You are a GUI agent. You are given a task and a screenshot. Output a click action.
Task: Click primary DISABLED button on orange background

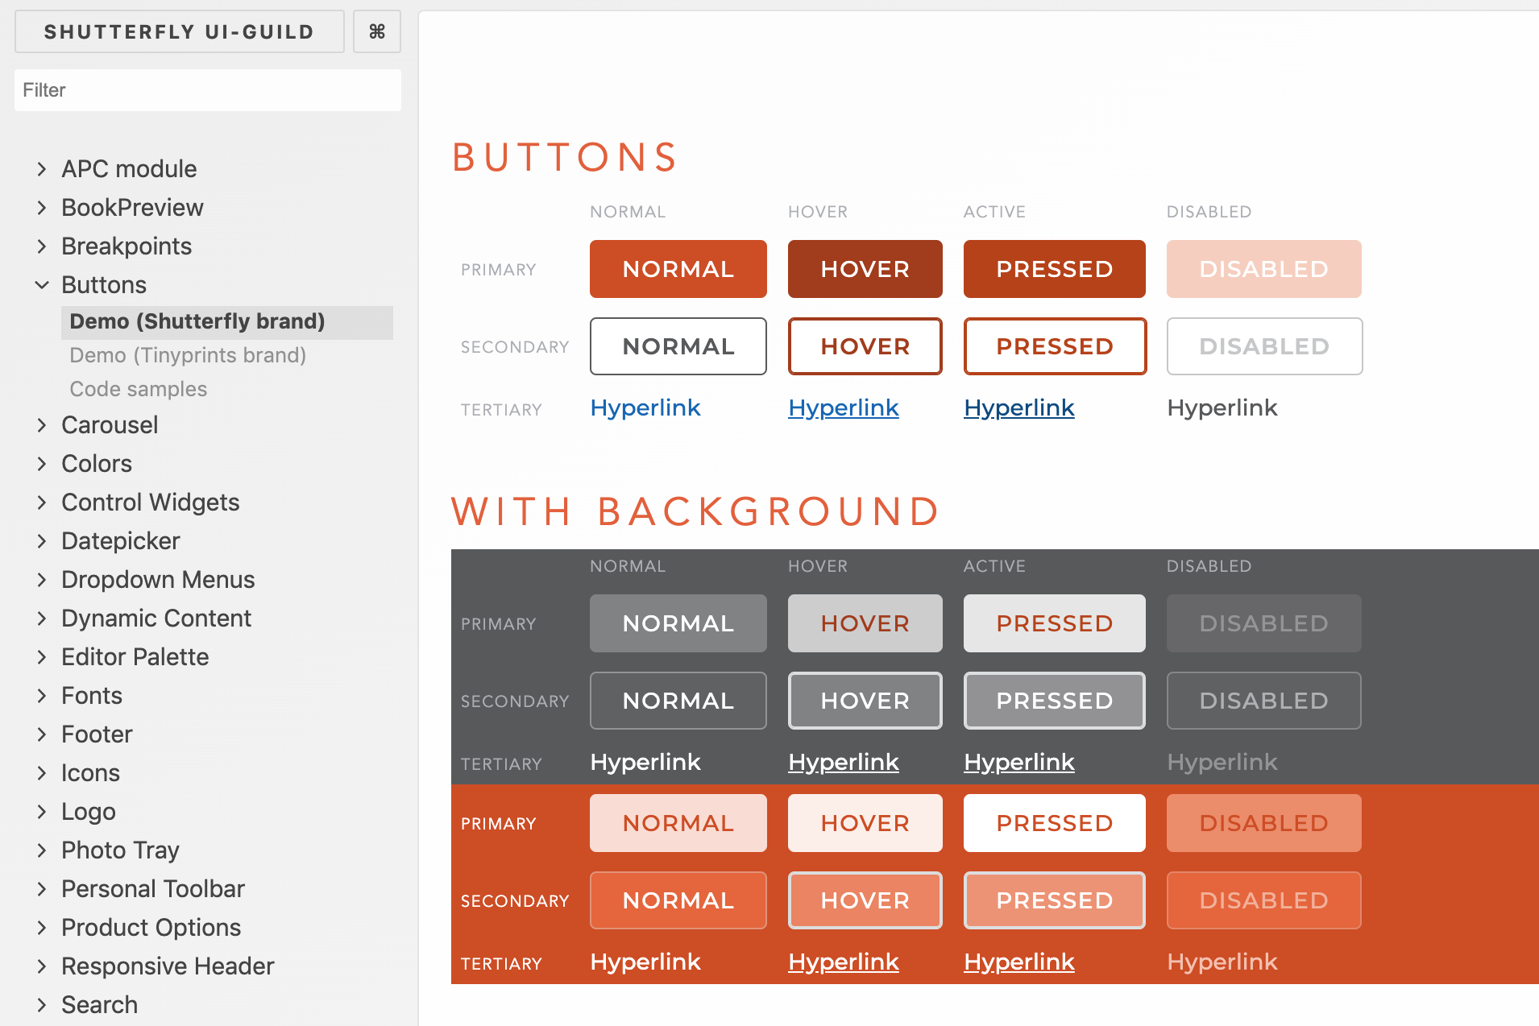1264,823
